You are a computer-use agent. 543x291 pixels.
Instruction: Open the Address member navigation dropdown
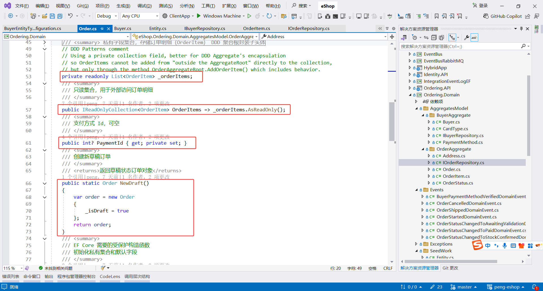pos(324,36)
